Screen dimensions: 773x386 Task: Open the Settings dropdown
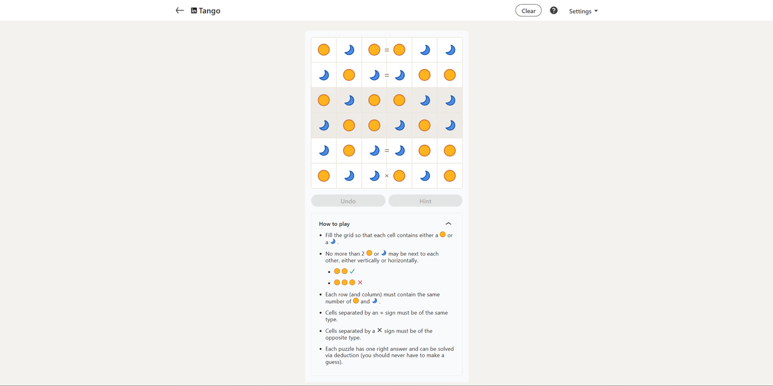tap(583, 11)
